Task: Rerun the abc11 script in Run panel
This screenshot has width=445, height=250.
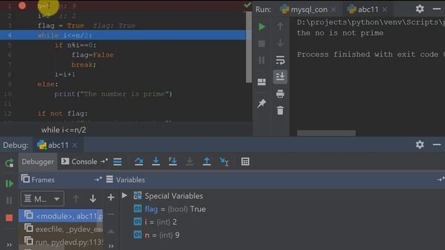Action: tap(261, 27)
